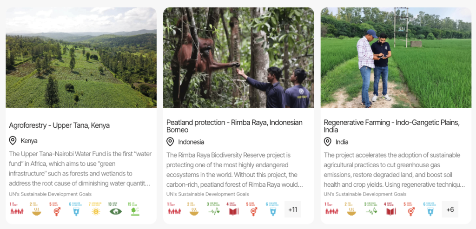Open the Agroforestry - Upper Tana, Kenya title
This screenshot has width=476, height=229.
(x=59, y=125)
